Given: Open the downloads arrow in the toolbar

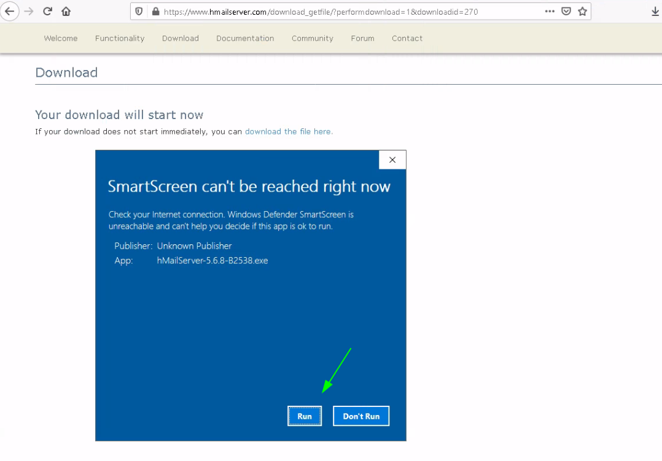Looking at the screenshot, I should [x=655, y=12].
